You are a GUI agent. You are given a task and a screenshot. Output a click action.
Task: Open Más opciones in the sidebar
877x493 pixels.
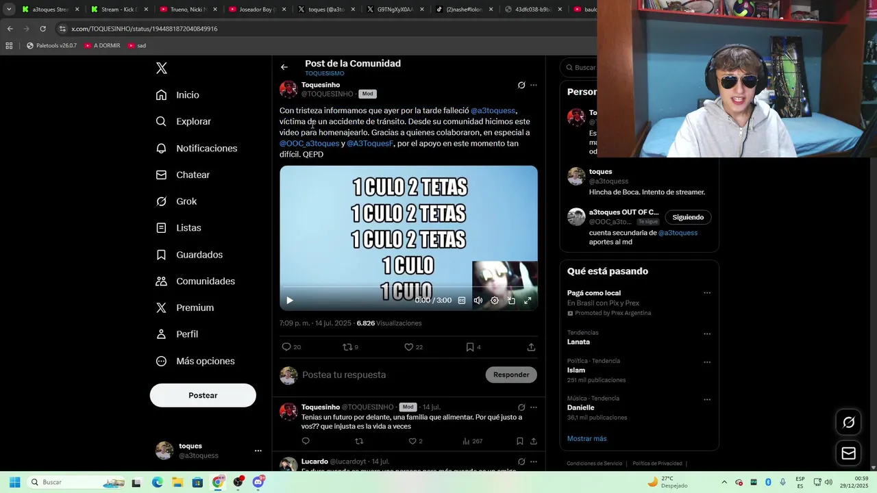tap(195, 361)
